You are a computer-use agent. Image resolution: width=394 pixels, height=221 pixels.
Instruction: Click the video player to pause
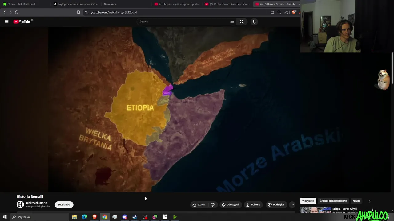click(174, 109)
